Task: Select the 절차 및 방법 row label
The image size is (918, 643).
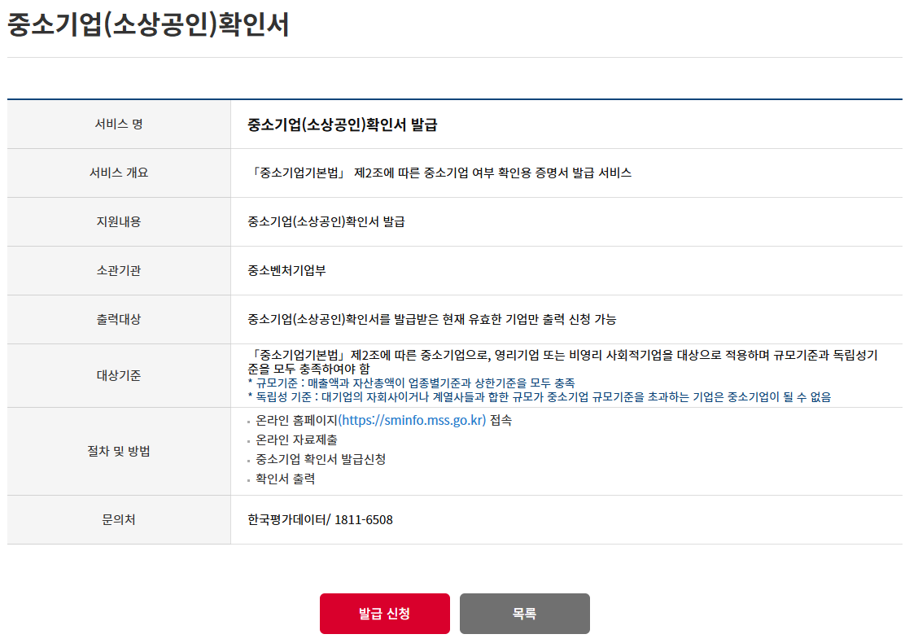Action: point(119,452)
